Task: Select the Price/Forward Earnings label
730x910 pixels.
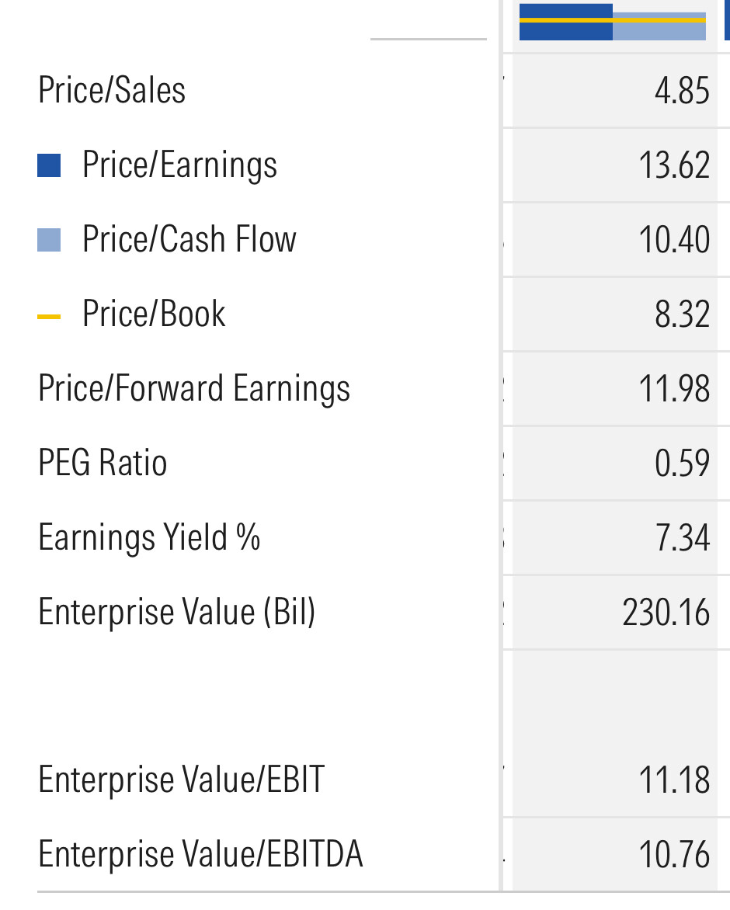Action: coord(194,388)
